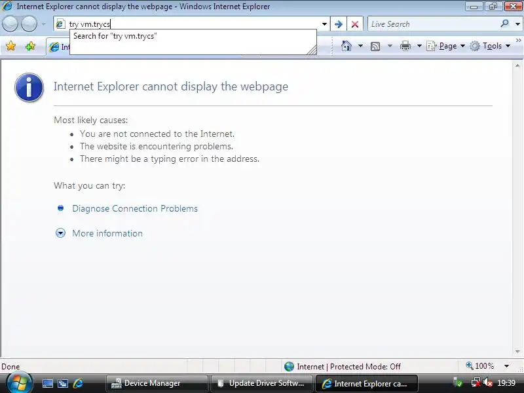This screenshot has width=524, height=393.
Task: Launch Internet Explorer from Quick Launch
Action: (78, 383)
